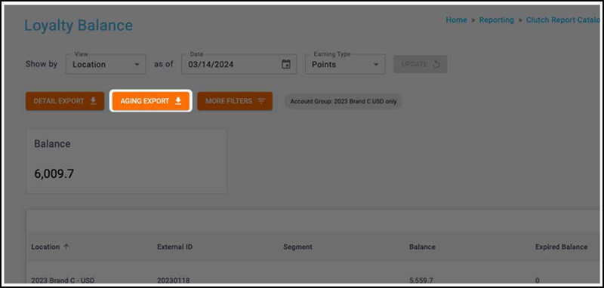Click the Update refresh button

click(x=421, y=64)
